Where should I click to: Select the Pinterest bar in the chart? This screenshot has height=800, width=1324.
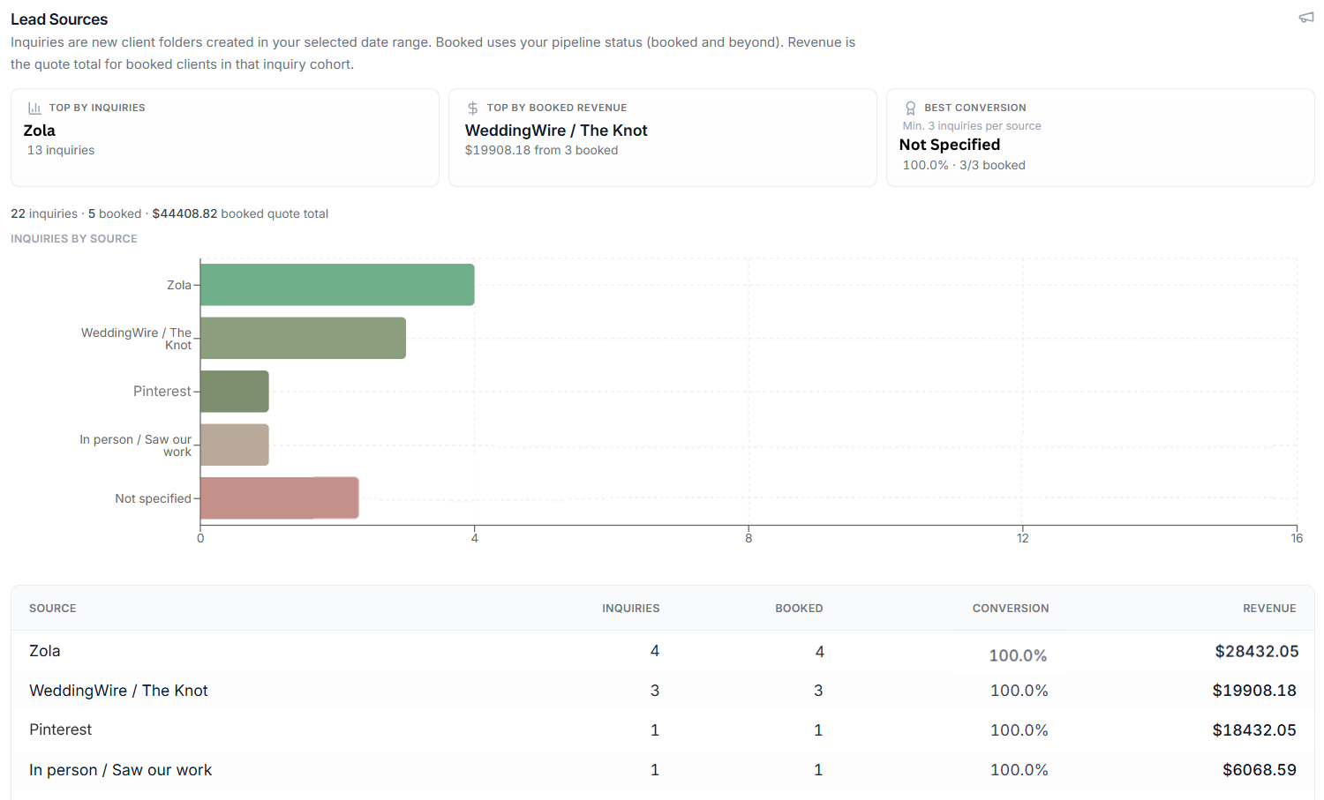(235, 392)
